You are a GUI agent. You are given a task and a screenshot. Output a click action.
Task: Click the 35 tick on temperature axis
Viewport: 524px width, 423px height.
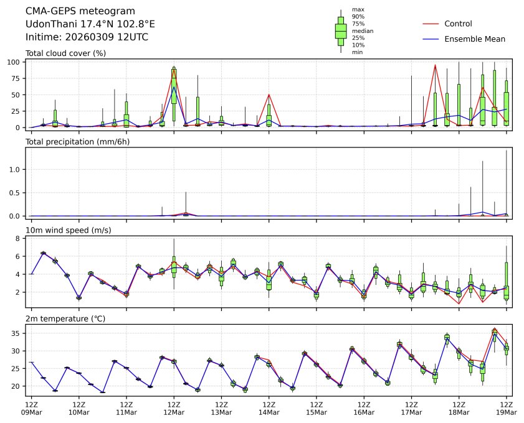pos(19,333)
